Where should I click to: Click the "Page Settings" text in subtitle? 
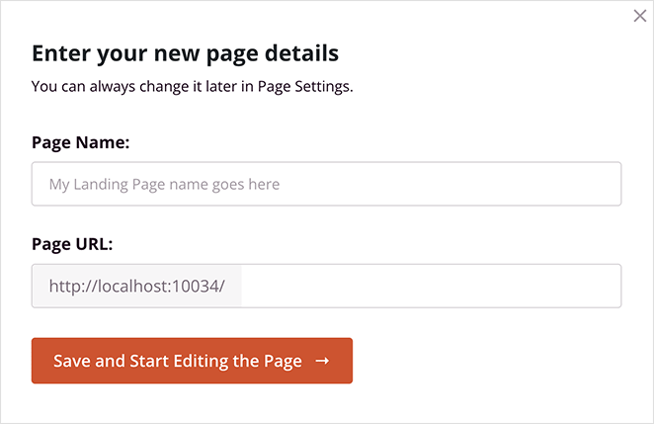click(x=302, y=86)
